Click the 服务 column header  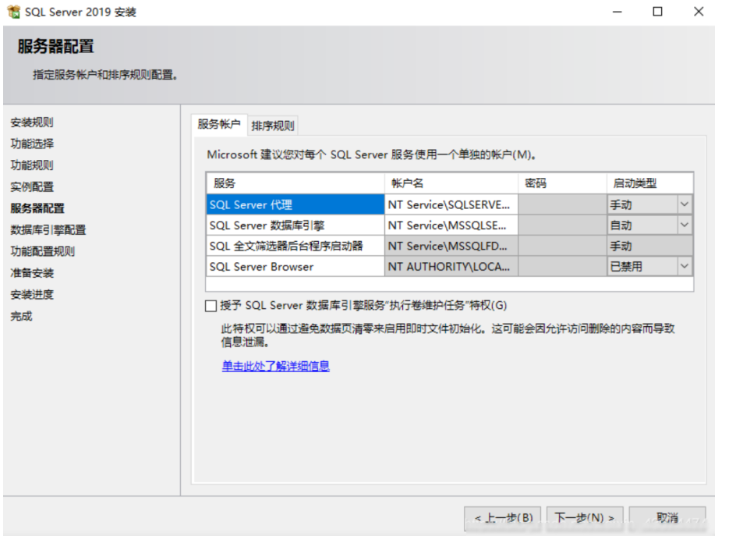295,183
